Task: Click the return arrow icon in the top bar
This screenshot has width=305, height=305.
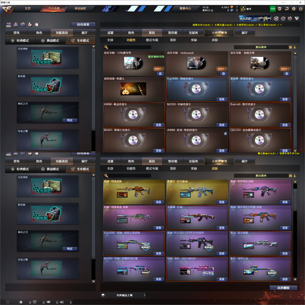Action: (287, 9)
